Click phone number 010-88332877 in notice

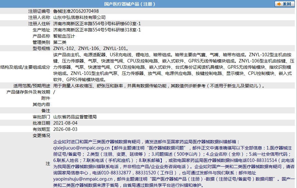(x=116, y=173)
